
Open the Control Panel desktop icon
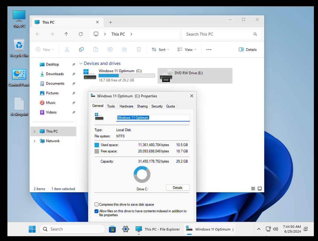19,78
